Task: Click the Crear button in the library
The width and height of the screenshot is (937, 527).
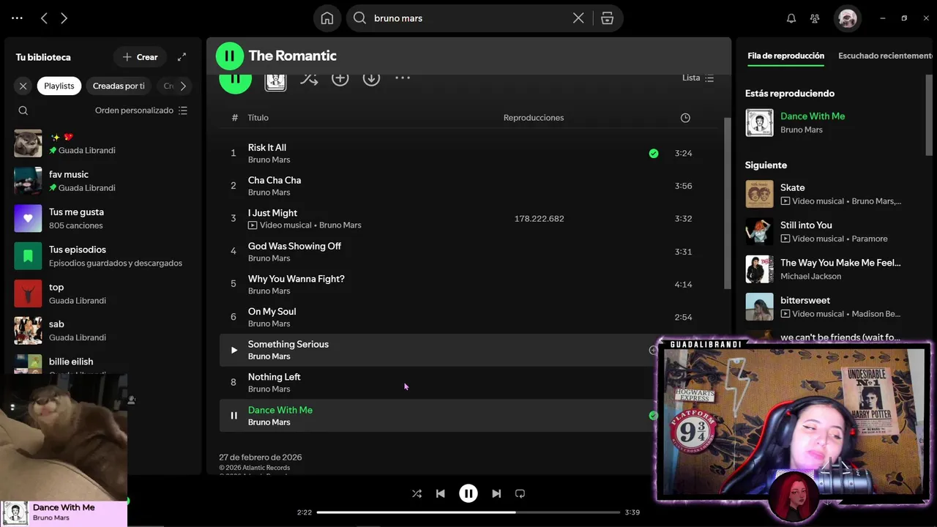Action: (x=140, y=57)
